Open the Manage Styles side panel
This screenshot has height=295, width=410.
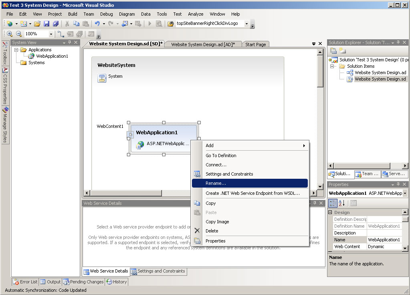5,125
